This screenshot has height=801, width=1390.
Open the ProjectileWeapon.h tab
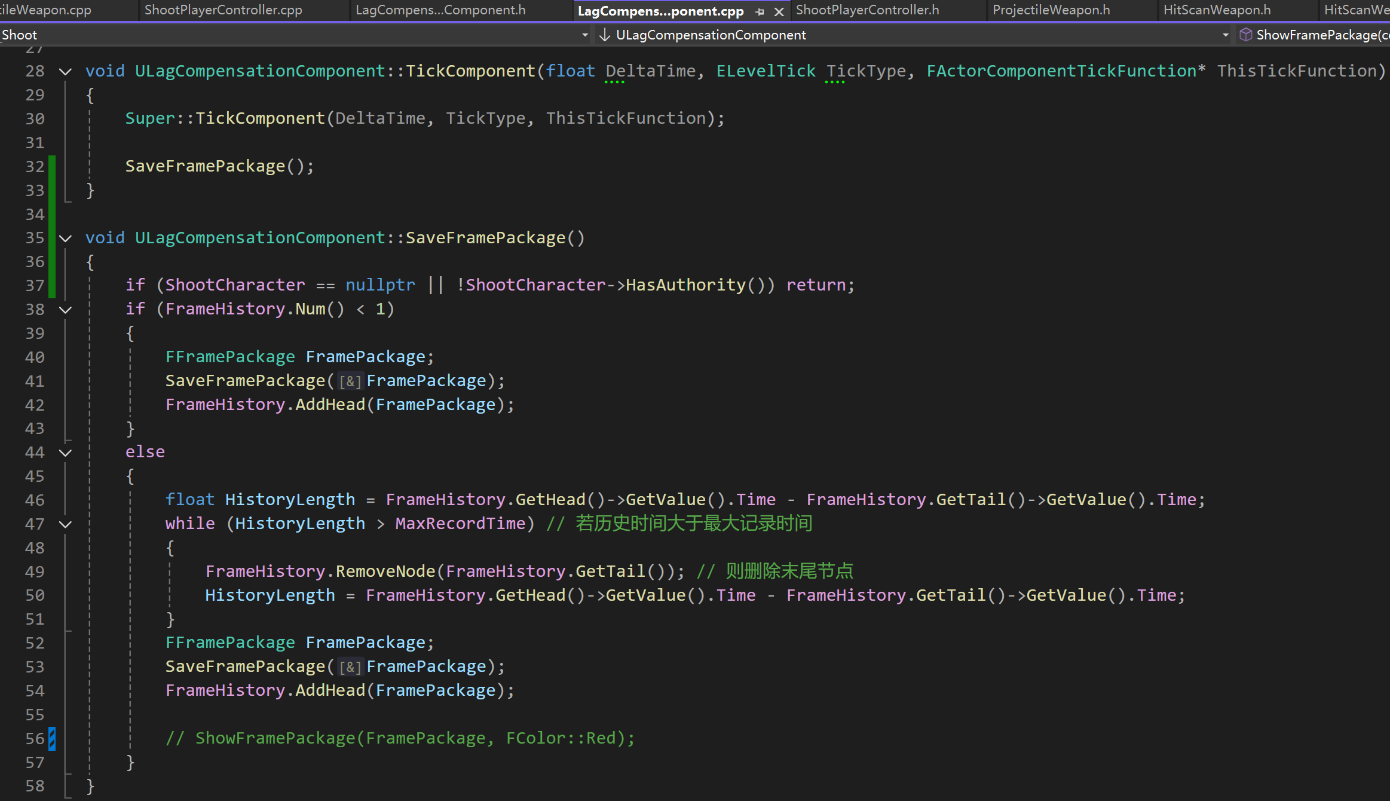point(1051,10)
